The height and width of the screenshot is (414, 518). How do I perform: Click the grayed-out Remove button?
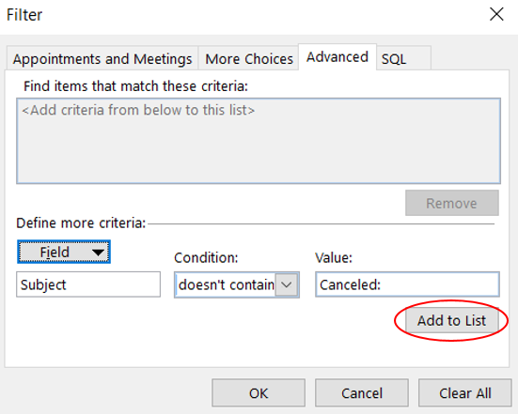[x=452, y=203]
